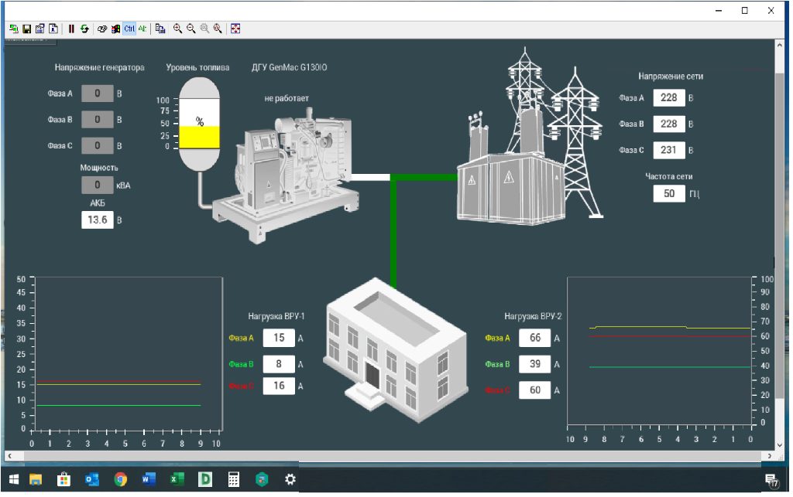Click the Нагрузка ВРУ-2 Фаза А value 66
793x497 pixels.
tap(534, 338)
